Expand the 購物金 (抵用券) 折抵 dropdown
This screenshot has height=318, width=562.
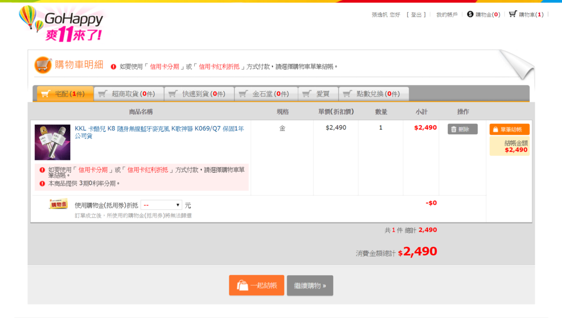[x=161, y=205]
